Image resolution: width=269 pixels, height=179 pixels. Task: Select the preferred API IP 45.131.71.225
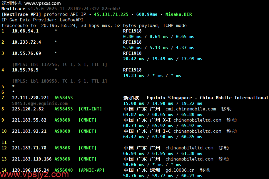point(111,14)
